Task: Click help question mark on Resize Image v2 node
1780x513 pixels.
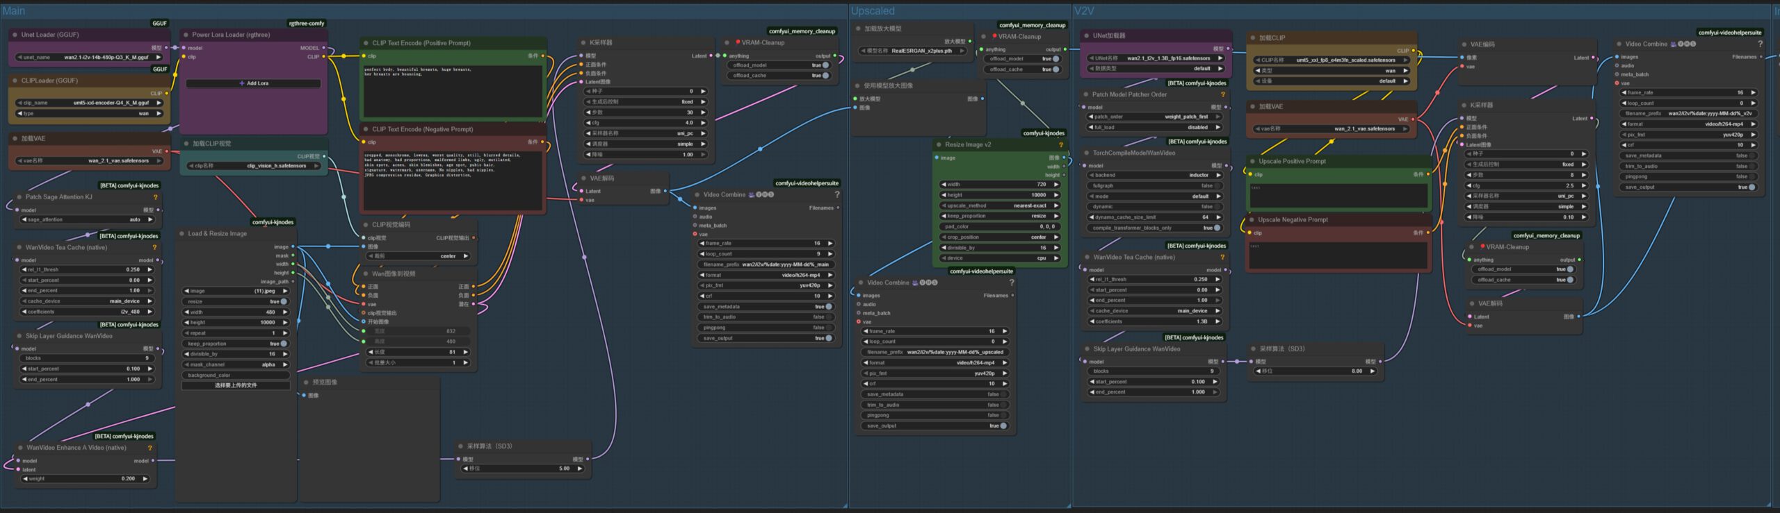Action: tap(1060, 145)
